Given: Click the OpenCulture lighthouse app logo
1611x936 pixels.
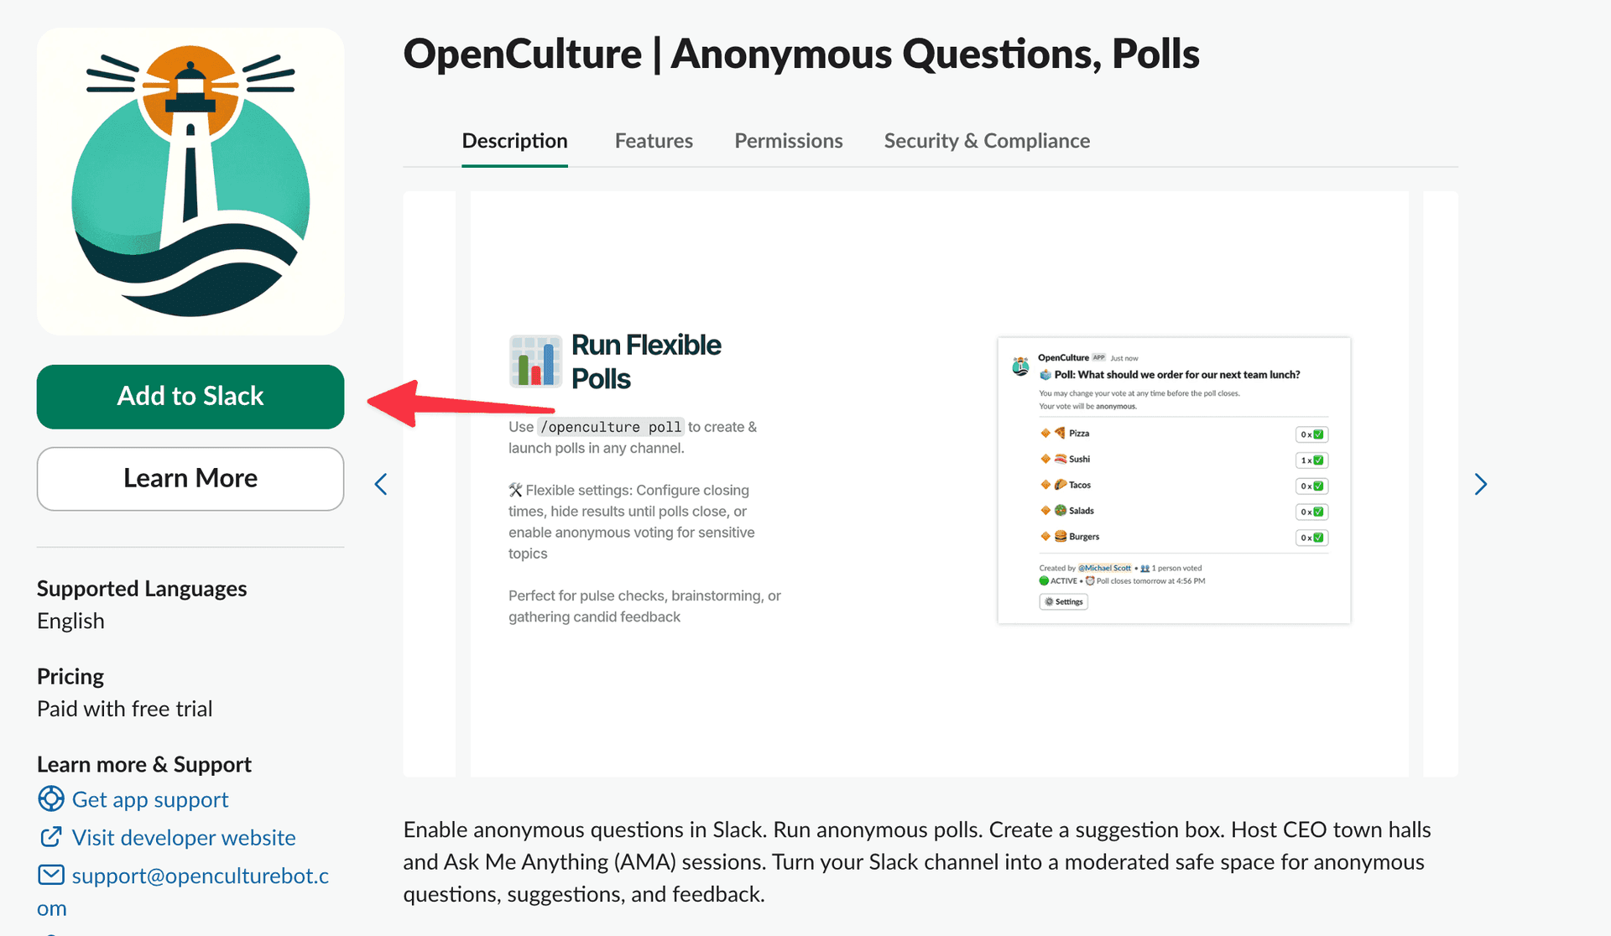Looking at the screenshot, I should [190, 180].
